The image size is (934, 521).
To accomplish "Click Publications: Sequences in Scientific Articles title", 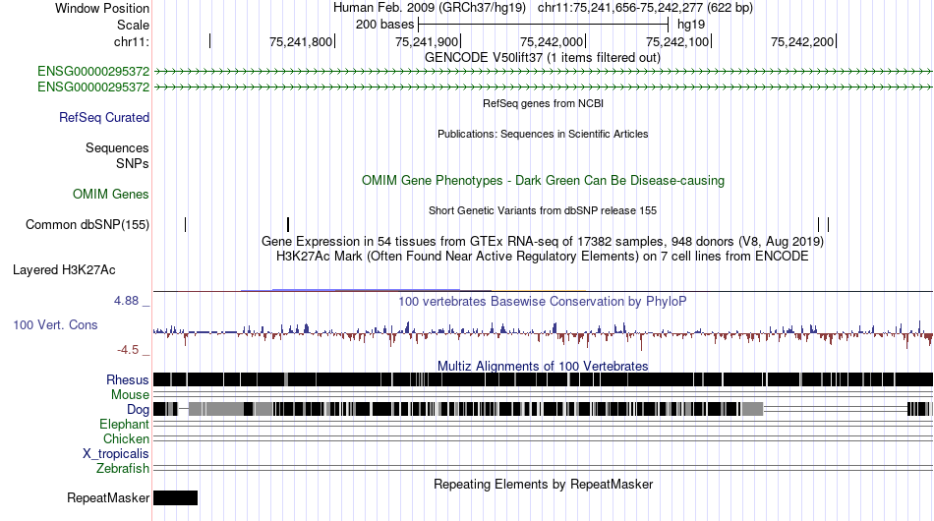I will click(x=543, y=134).
